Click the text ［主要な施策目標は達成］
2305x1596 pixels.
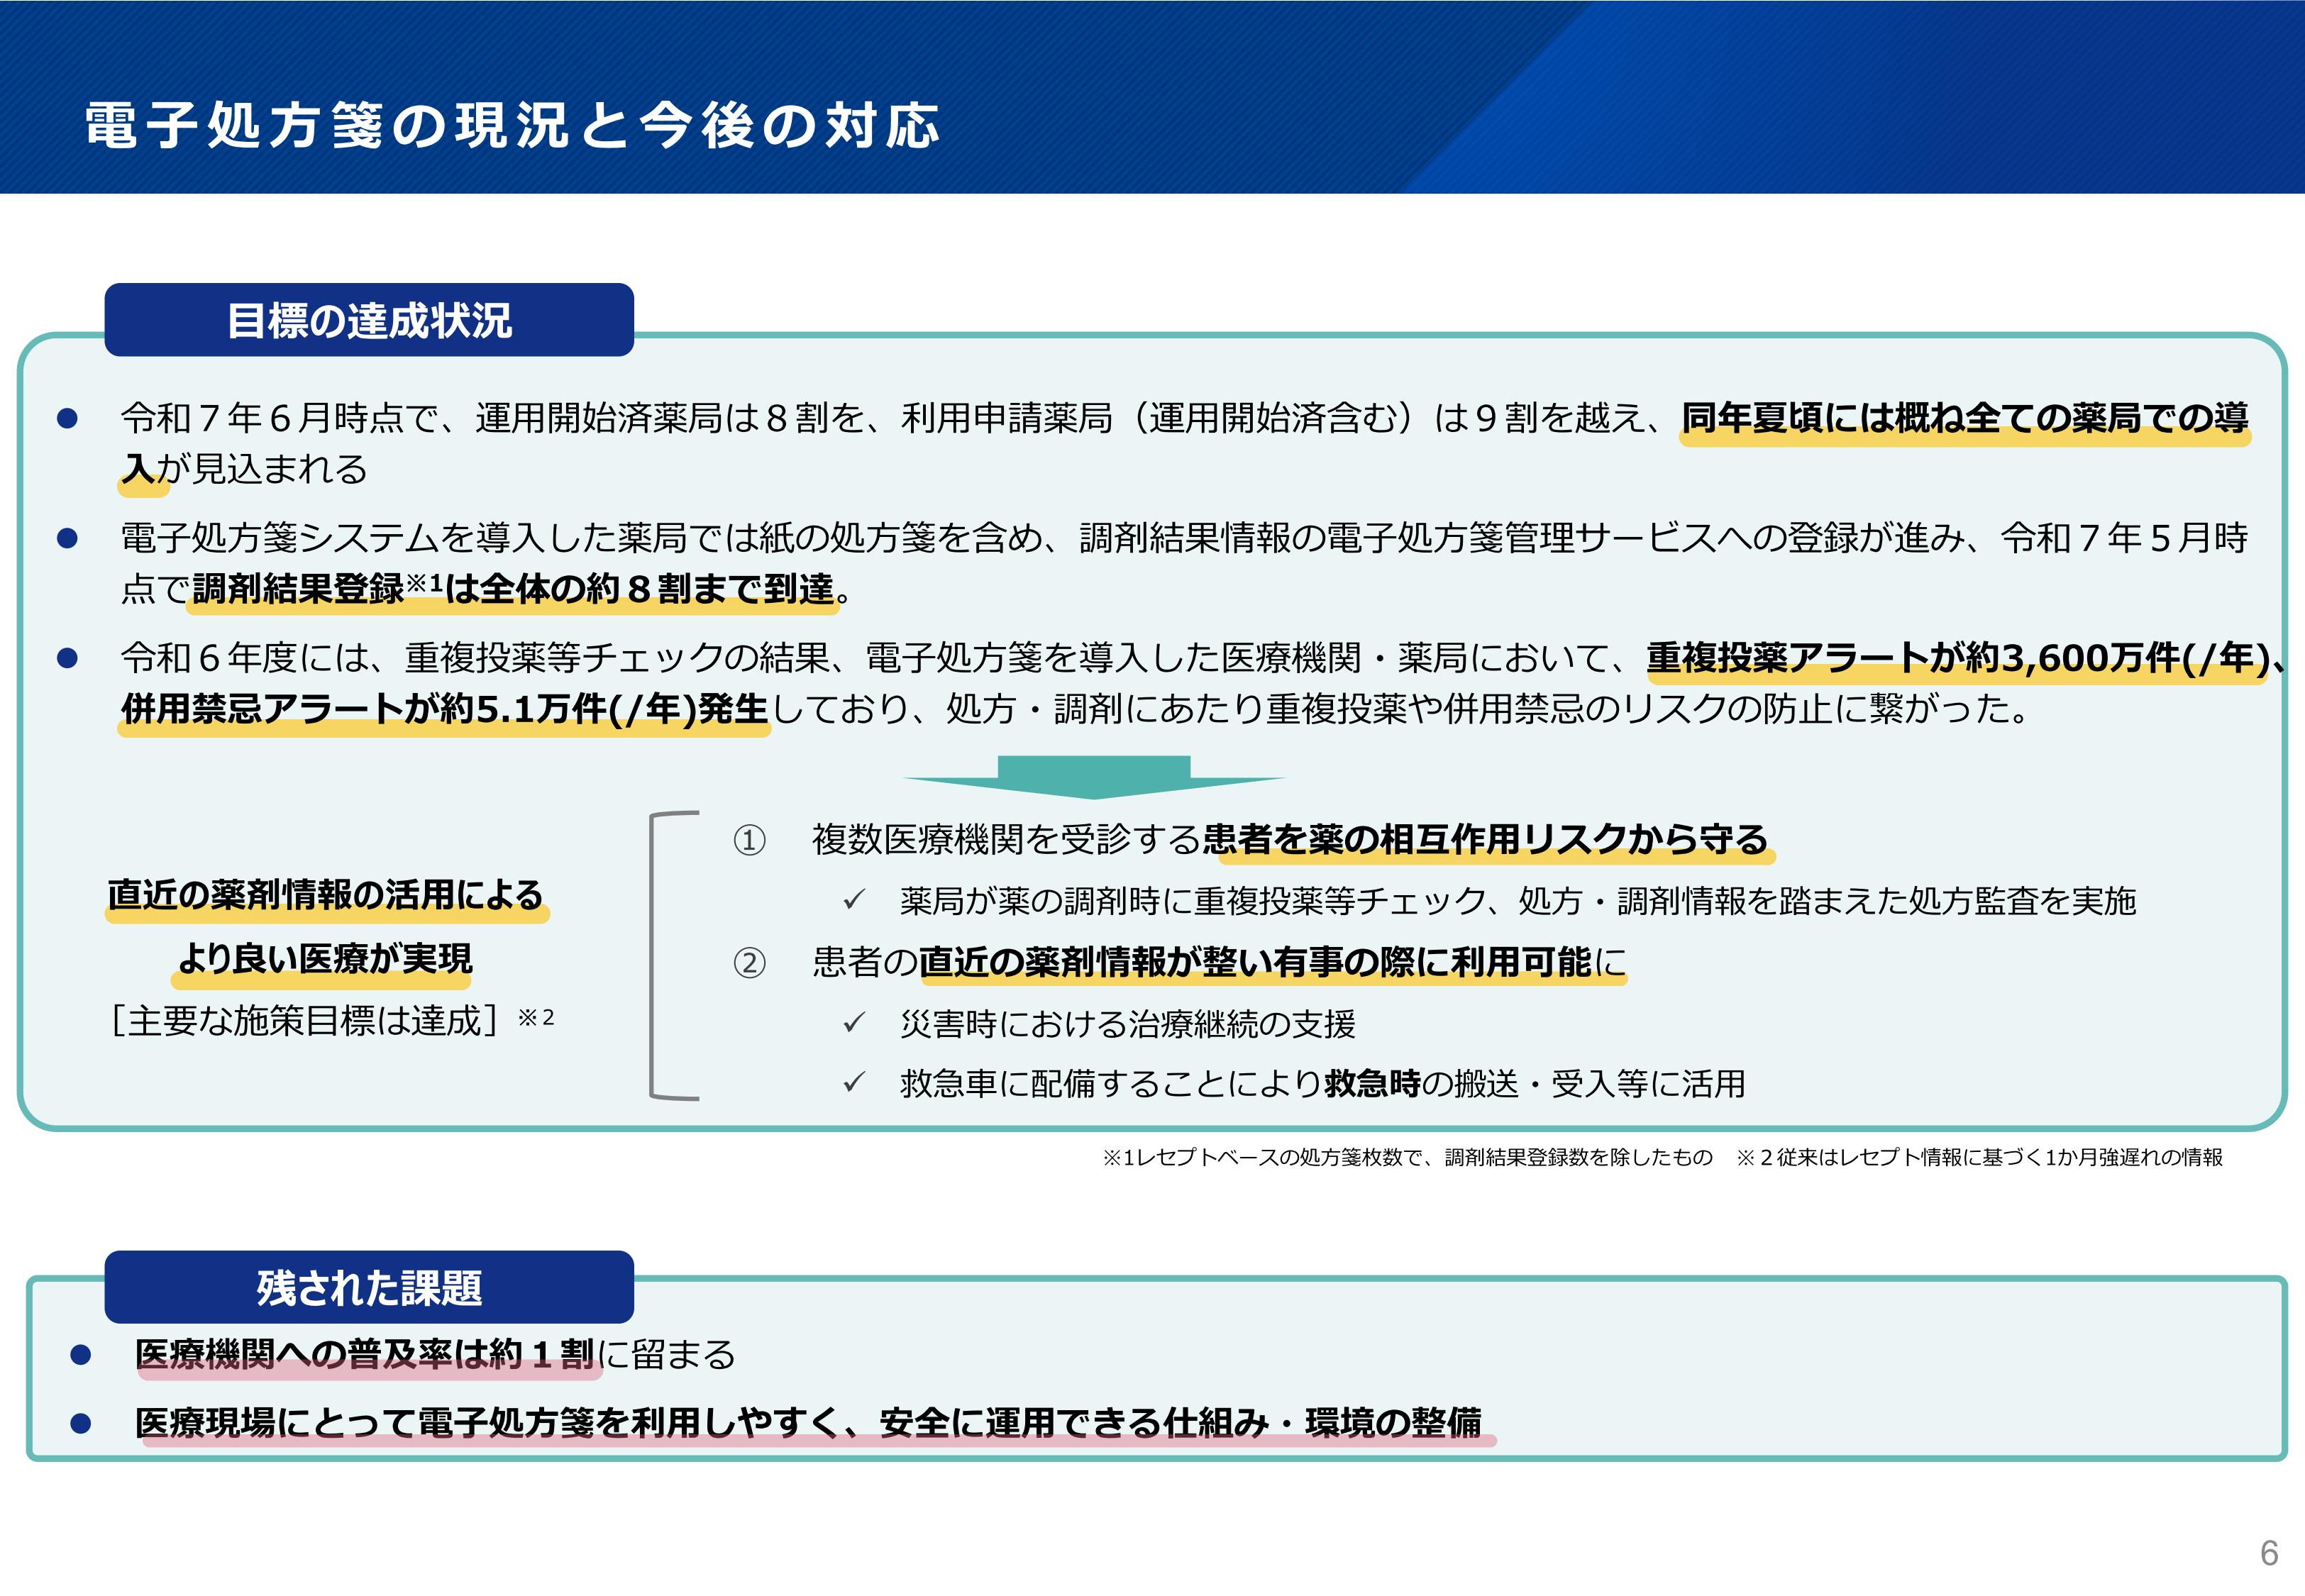click(x=305, y=1021)
